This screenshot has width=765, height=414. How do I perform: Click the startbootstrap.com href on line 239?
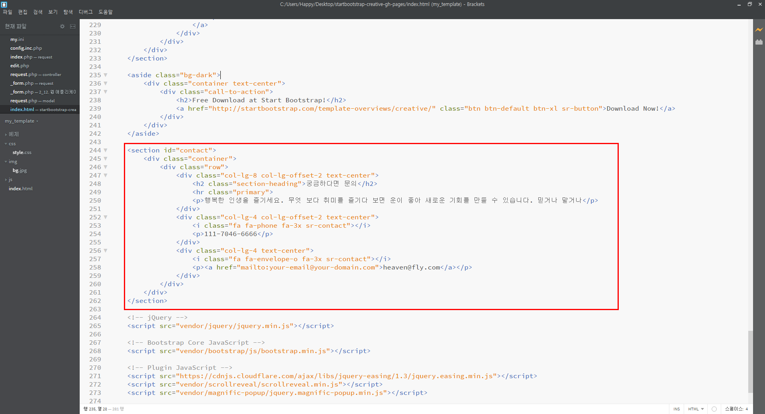pyautogui.click(x=322, y=109)
